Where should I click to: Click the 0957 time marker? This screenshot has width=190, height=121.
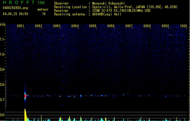(x=129, y=26)
